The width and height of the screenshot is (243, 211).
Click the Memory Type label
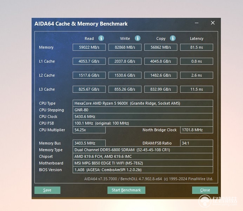coord(51,150)
